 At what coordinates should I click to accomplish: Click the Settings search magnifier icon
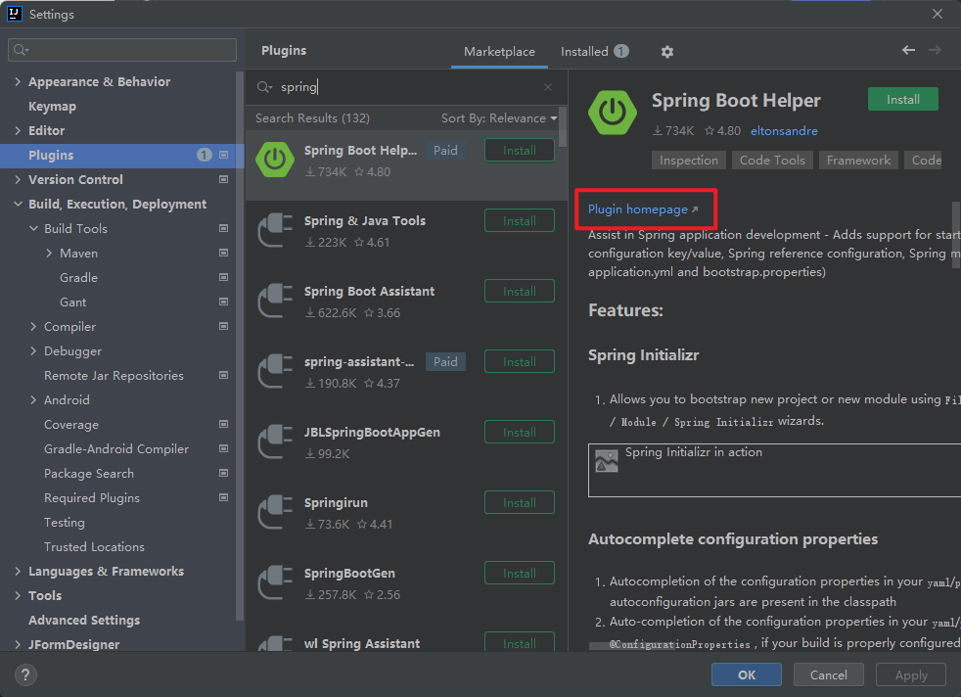point(21,50)
